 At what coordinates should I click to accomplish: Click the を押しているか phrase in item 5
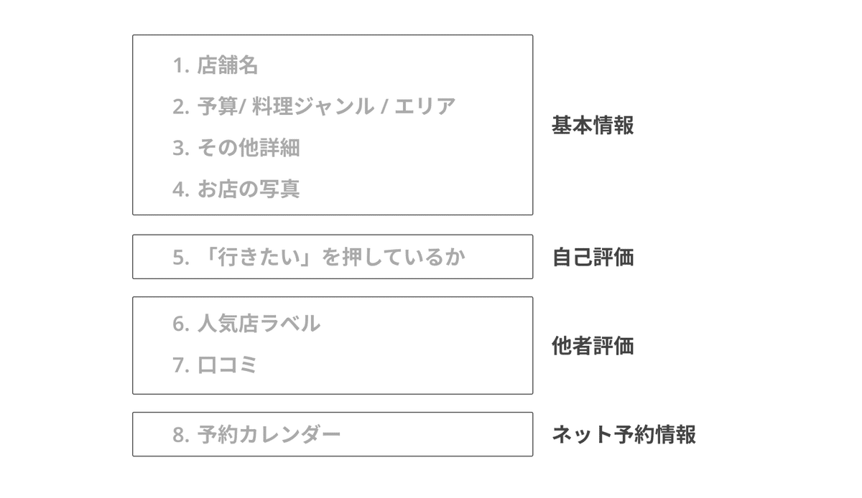pyautogui.click(x=393, y=257)
